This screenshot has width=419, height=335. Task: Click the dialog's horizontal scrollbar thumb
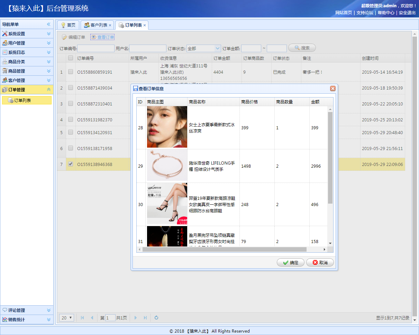[x=224, y=249]
